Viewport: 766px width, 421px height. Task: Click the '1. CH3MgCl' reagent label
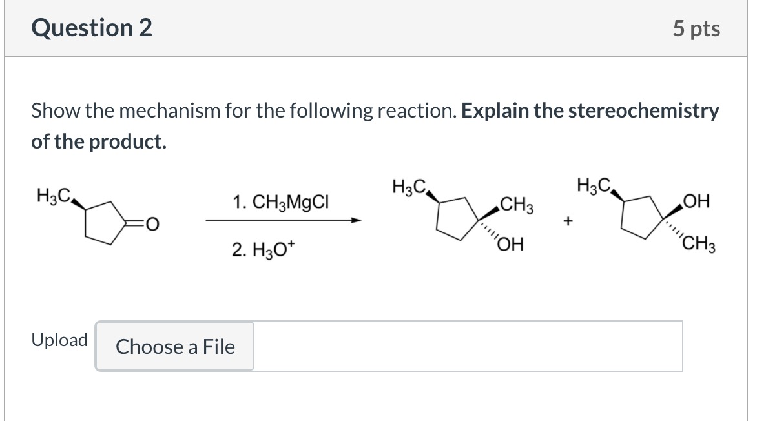pos(281,201)
